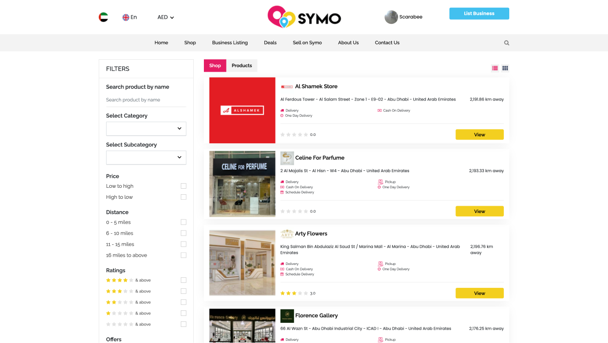Open Florence Gallery title link

(x=316, y=315)
